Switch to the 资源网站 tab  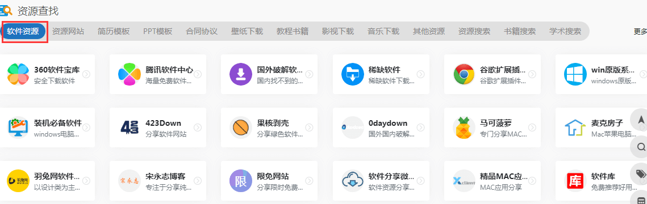(68, 31)
